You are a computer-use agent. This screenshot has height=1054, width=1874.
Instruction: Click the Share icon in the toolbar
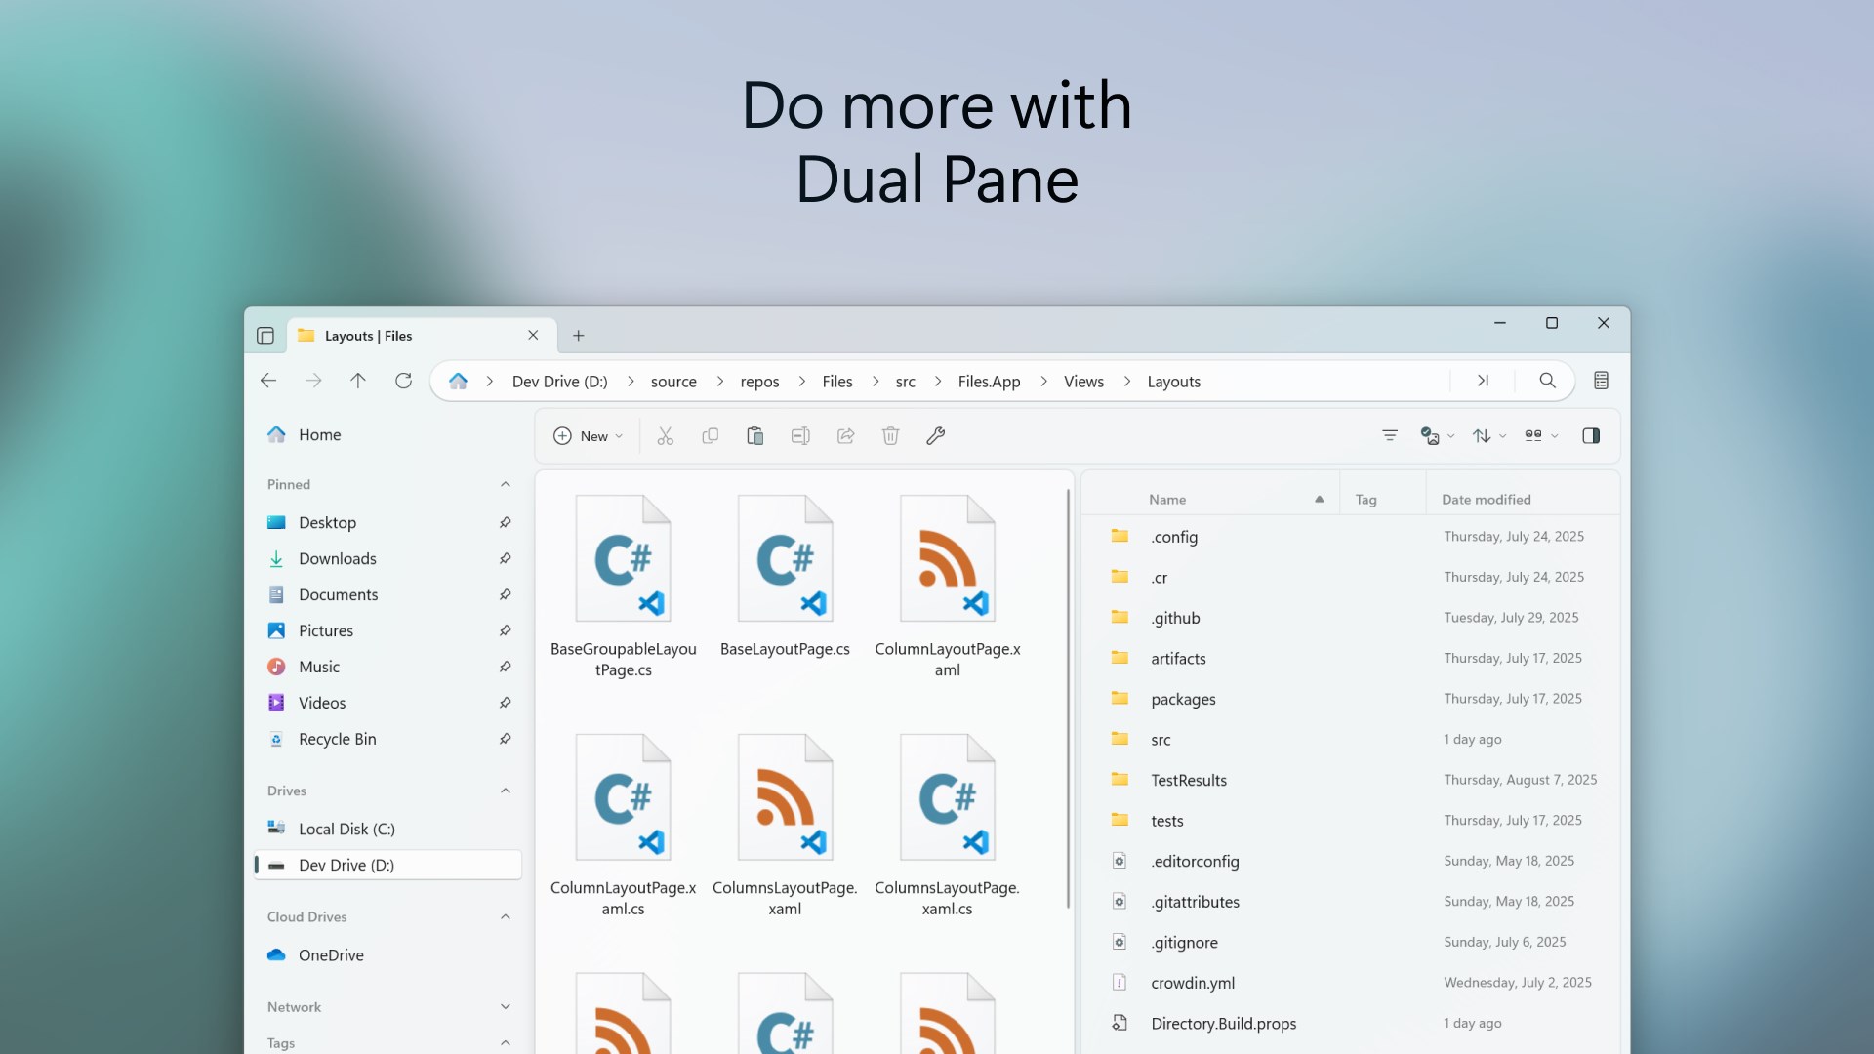click(845, 436)
